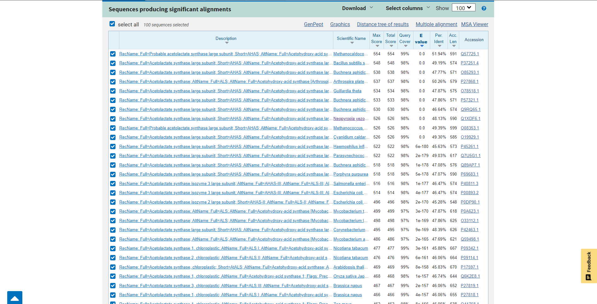Open accession Q1XDF6.1 link
597x304 pixels.
click(x=470, y=119)
